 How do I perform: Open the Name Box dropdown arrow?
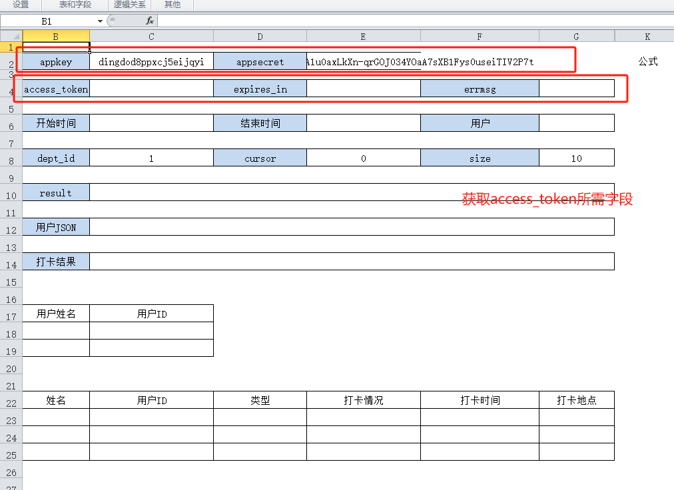(99, 21)
